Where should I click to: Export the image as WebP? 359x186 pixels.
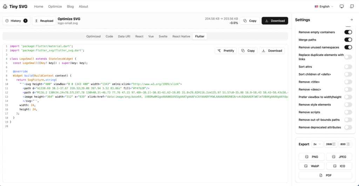pos(312,166)
